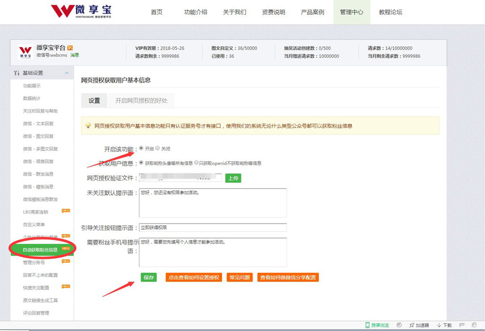Click the circular icon left of 加速器

(399, 325)
